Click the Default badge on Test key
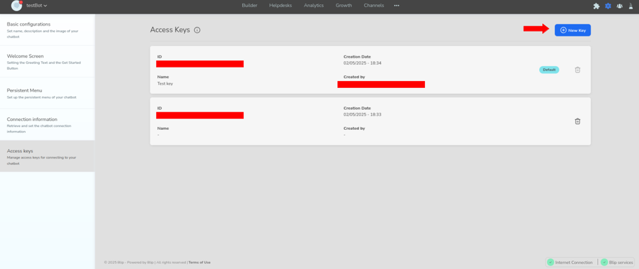The height and width of the screenshot is (269, 639). point(549,70)
